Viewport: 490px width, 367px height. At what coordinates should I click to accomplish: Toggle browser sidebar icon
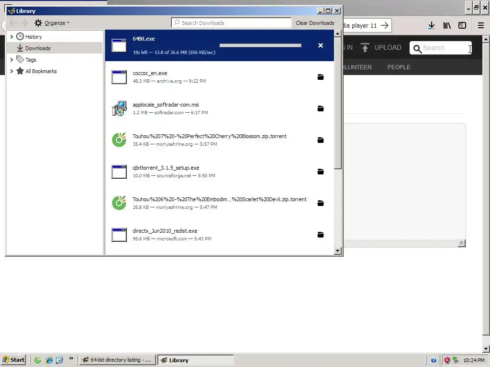[462, 26]
